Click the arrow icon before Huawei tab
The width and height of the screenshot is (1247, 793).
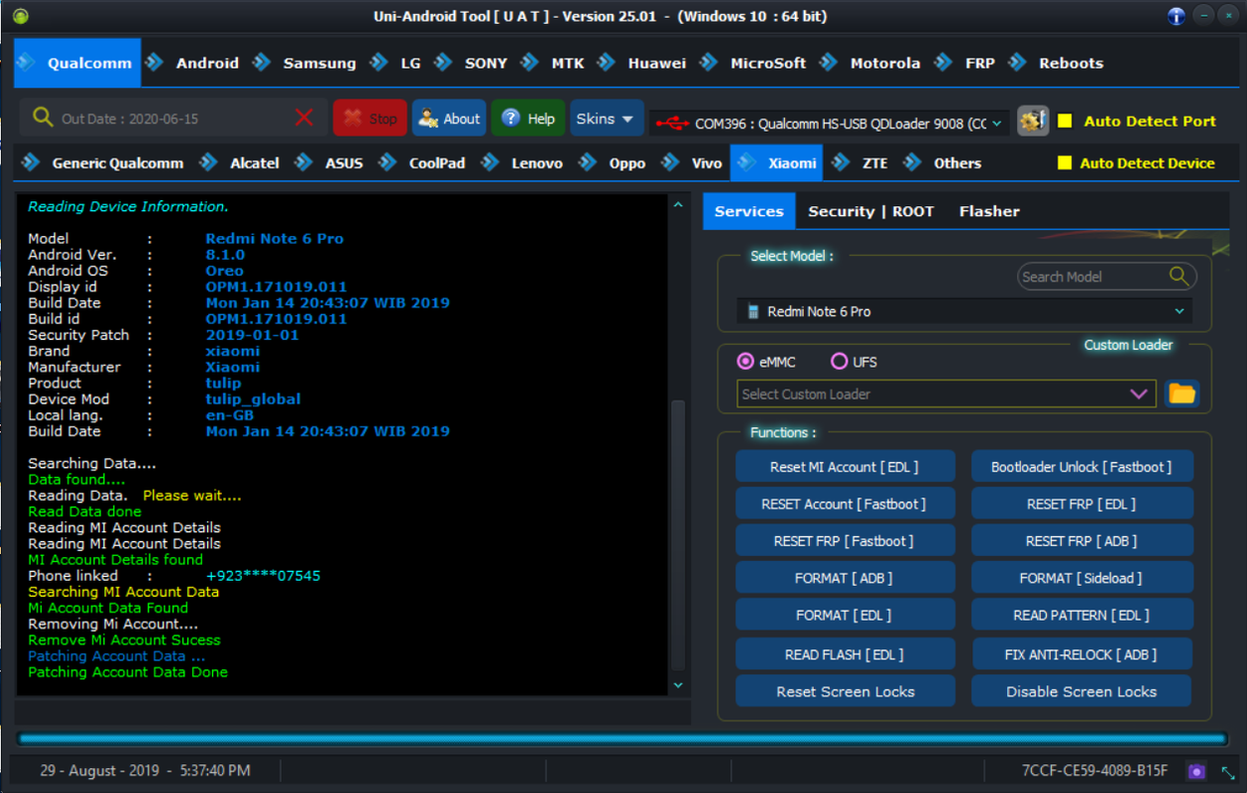tap(606, 62)
